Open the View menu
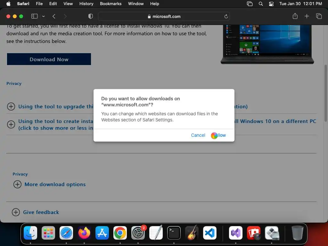 click(68, 4)
